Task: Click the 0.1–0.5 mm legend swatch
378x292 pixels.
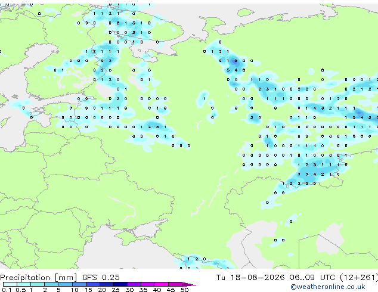Action: (10, 284)
